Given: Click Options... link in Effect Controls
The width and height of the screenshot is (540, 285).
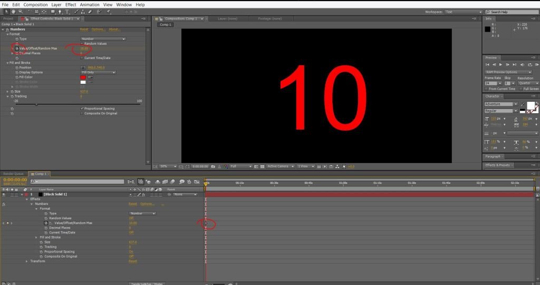Looking at the screenshot, I should (99, 30).
